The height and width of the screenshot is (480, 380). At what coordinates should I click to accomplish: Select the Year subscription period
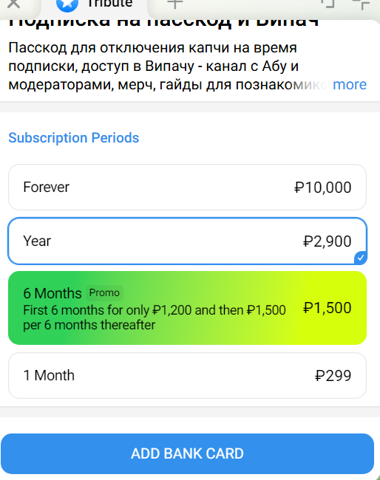[187, 241]
